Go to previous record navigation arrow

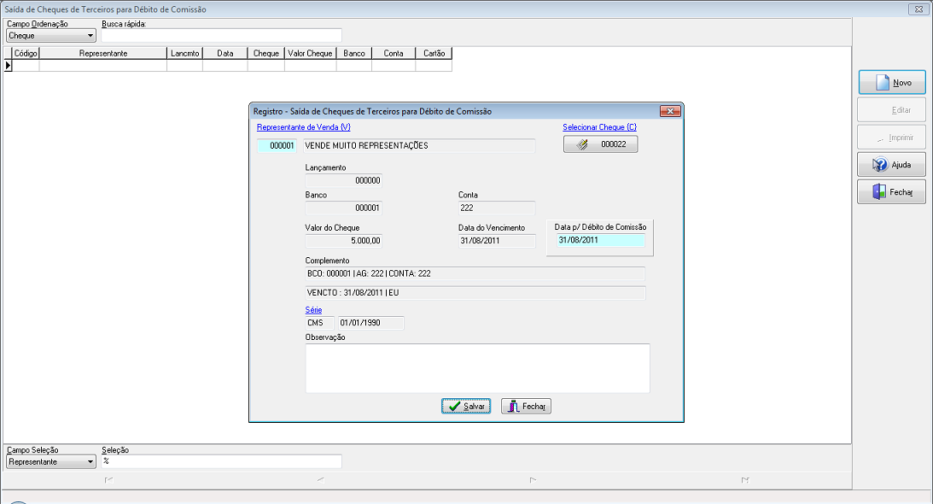coord(321,480)
